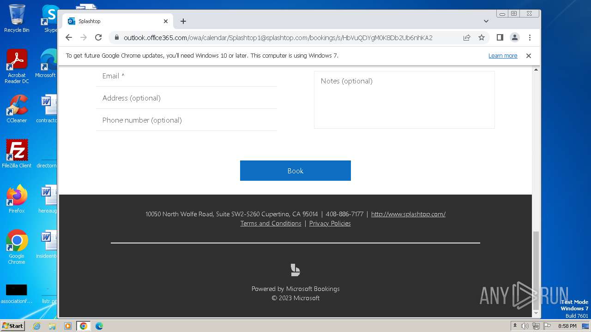Open the Windows Start menu
This screenshot has width=591, height=332.
12,326
